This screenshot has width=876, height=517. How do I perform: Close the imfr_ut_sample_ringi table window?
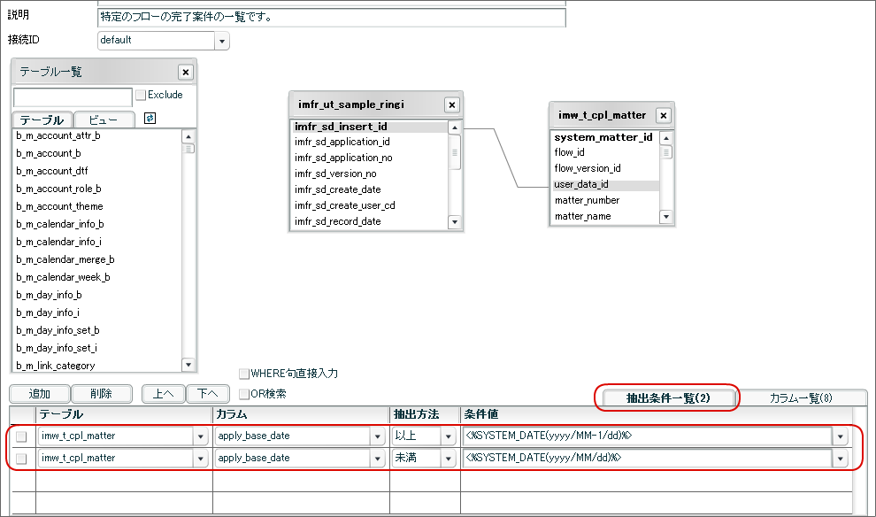pyautogui.click(x=452, y=104)
